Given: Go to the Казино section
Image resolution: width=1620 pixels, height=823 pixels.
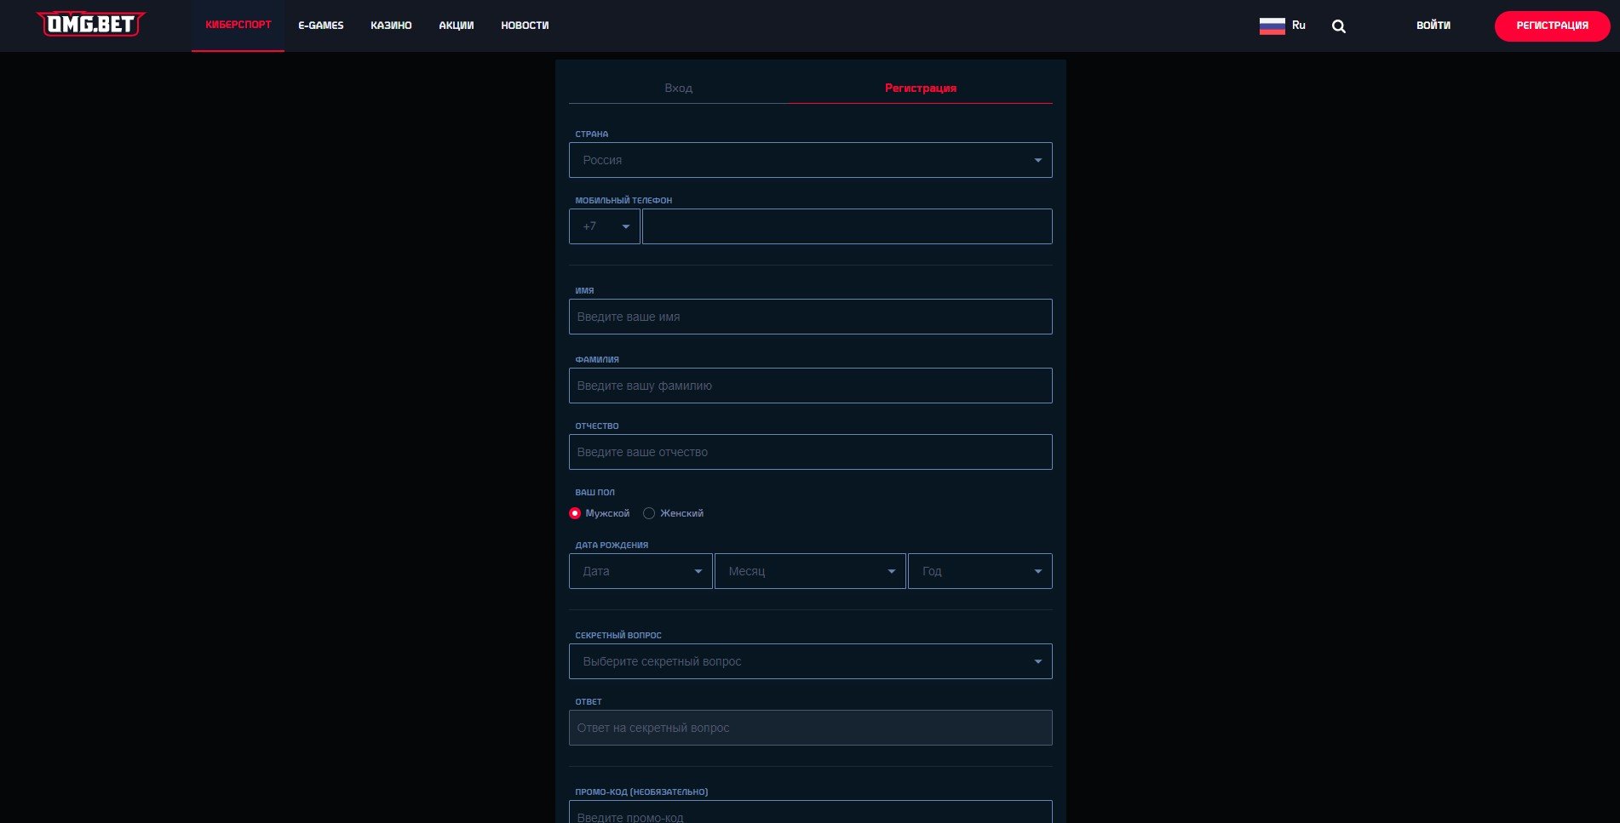Looking at the screenshot, I should [x=391, y=26].
